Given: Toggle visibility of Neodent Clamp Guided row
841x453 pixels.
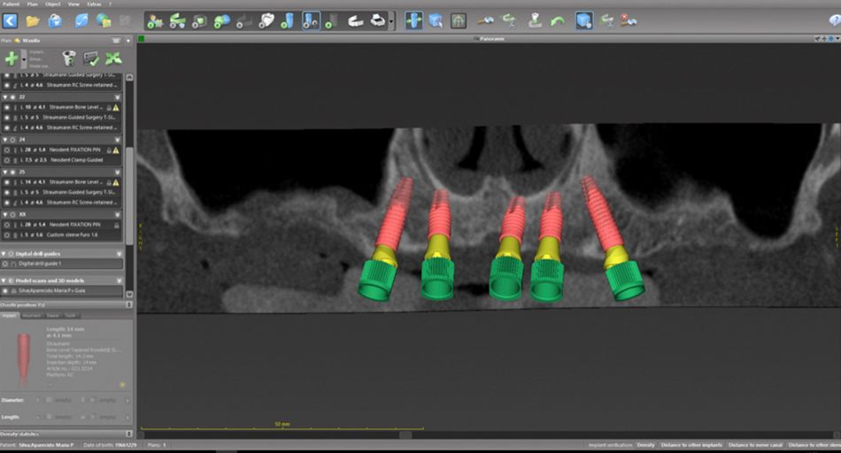Looking at the screenshot, I should 7,160.
